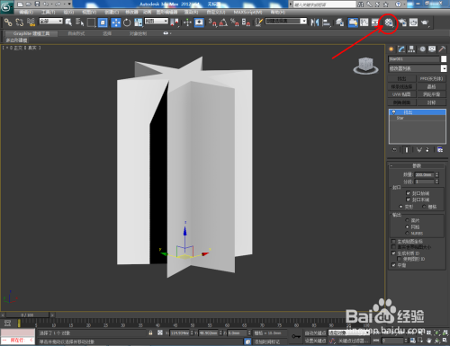The width and height of the screenshot is (450, 346).
Task: Click the Use Pivot Point Center icon
Action: click(175, 22)
